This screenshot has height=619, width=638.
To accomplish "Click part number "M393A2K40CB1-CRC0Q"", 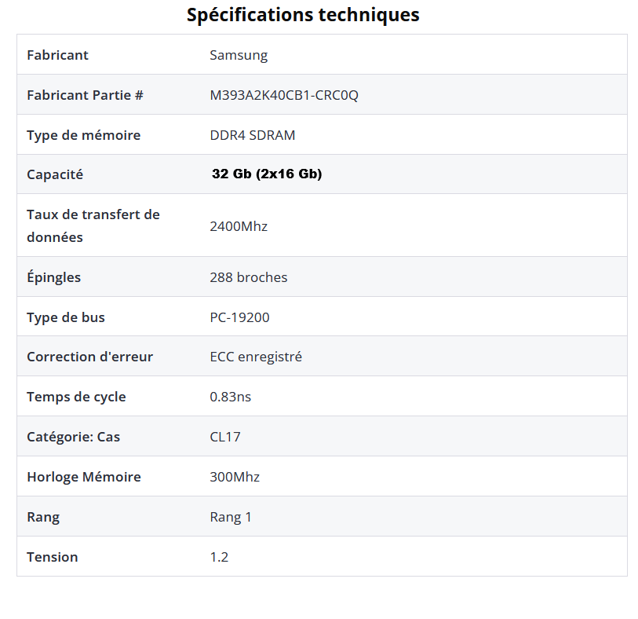I will pos(284,95).
